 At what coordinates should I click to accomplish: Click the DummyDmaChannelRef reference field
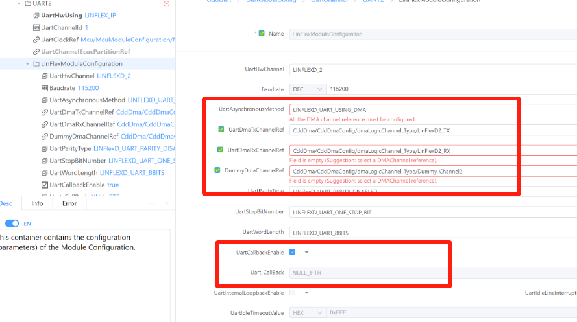click(x=433, y=172)
